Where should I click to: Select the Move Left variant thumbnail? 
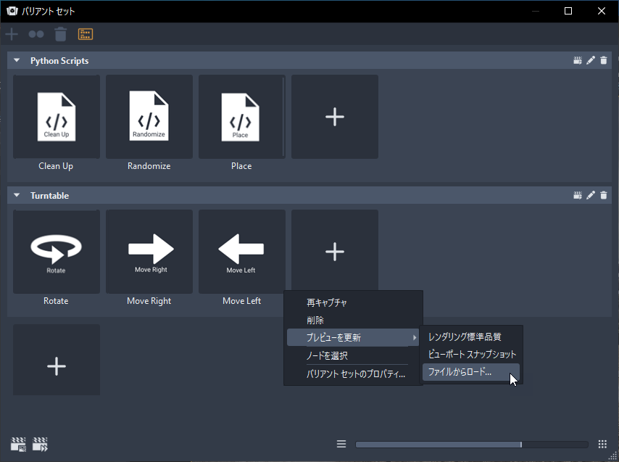coord(241,252)
